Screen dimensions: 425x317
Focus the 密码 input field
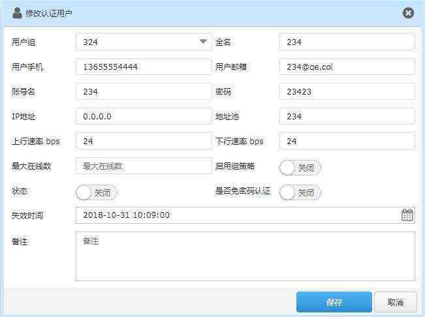347,91
